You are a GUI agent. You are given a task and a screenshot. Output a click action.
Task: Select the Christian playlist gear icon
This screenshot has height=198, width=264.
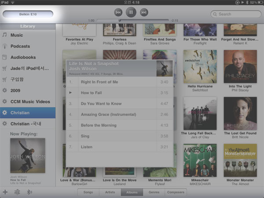(x=4, y=113)
